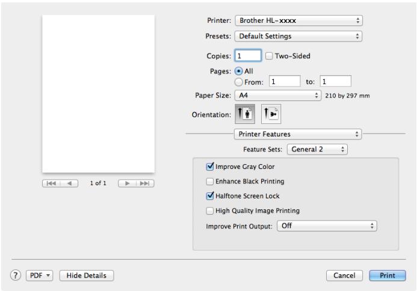Image resolution: width=417 pixels, height=291 pixels.
Task: Jump to first page in preview
Action: point(51,183)
